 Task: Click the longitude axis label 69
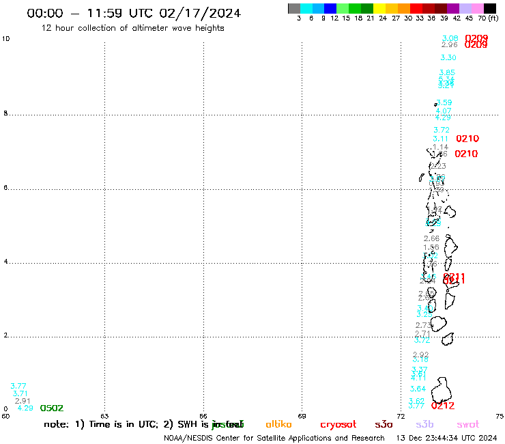(x=302, y=416)
